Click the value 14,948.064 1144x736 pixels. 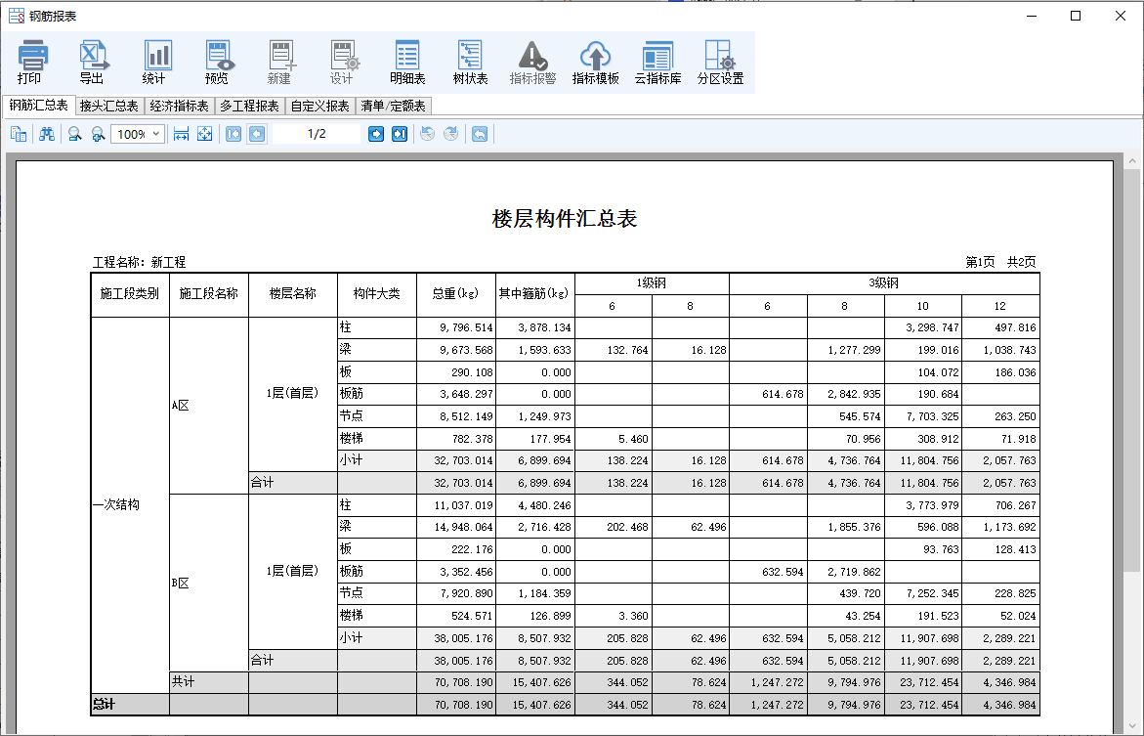[x=463, y=527]
